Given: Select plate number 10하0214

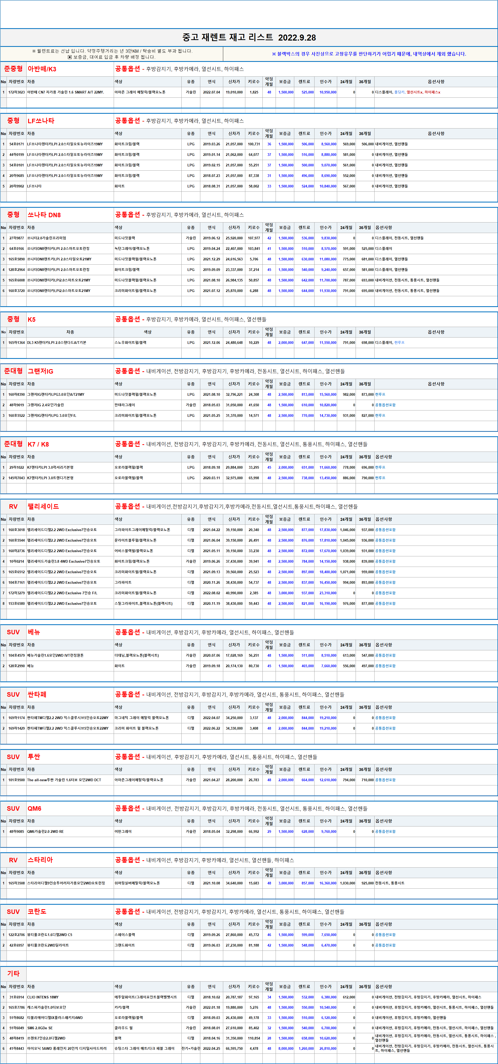Looking at the screenshot, I should [x=17, y=562].
